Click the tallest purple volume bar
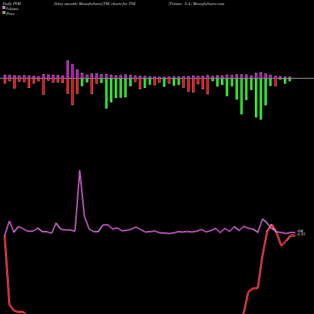This screenshot has height=314, width=314. (x=68, y=69)
